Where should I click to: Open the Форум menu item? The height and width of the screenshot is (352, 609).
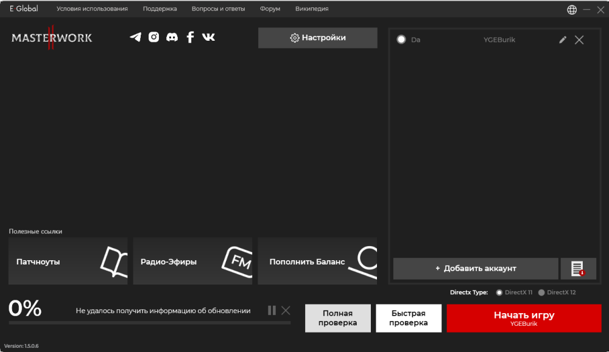pos(270,9)
